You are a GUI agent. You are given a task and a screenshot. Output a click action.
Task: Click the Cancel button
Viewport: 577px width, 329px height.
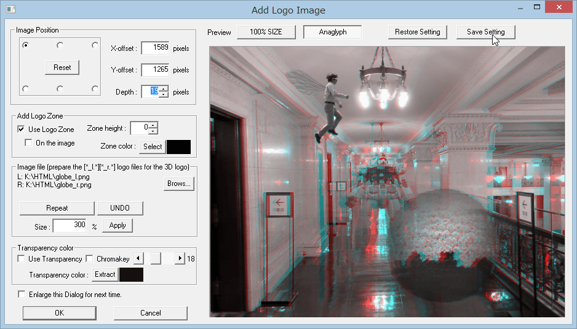pyautogui.click(x=151, y=313)
